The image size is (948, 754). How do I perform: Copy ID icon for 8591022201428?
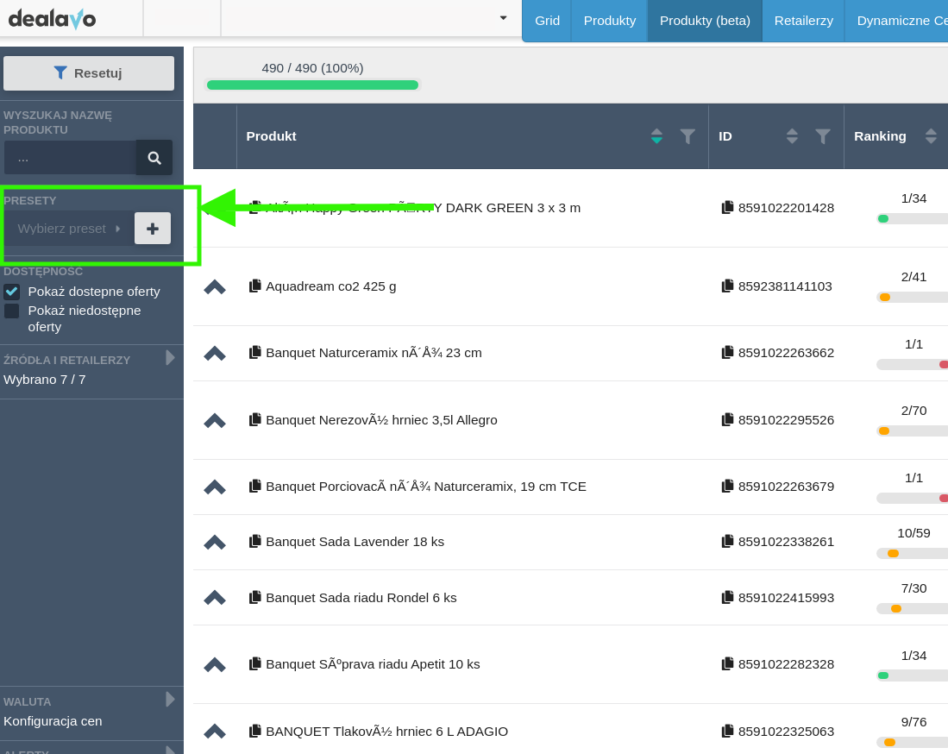[x=727, y=207]
